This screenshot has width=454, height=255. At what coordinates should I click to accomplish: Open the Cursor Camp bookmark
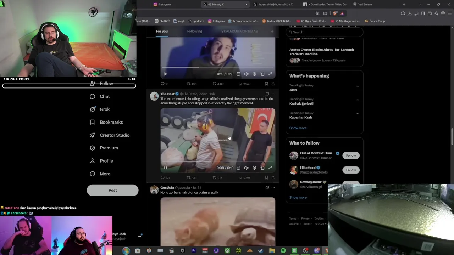click(x=375, y=21)
